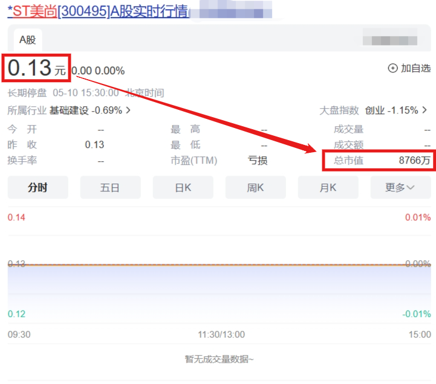This screenshot has height=384, width=436.
Task: Click the 成交量 label
Action: 348,129
